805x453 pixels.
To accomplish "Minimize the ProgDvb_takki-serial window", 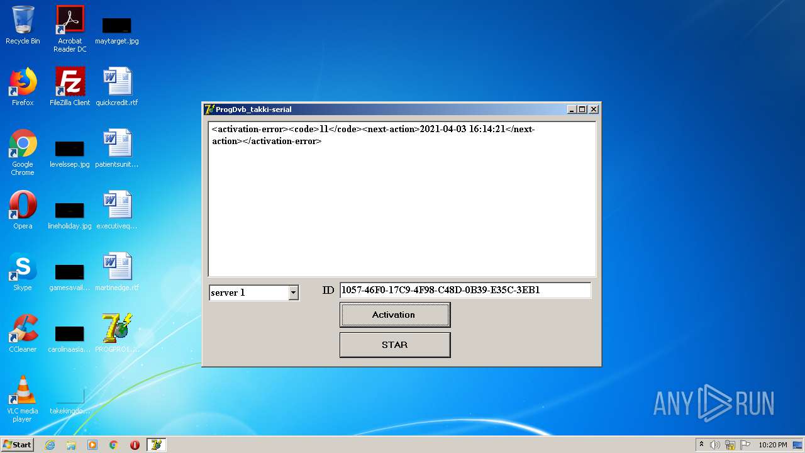I will 572,109.
